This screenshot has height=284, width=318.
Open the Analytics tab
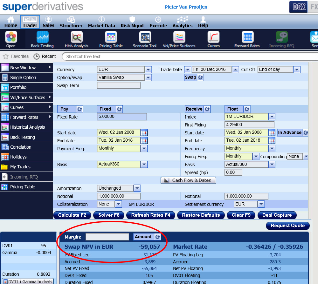tap(183, 22)
